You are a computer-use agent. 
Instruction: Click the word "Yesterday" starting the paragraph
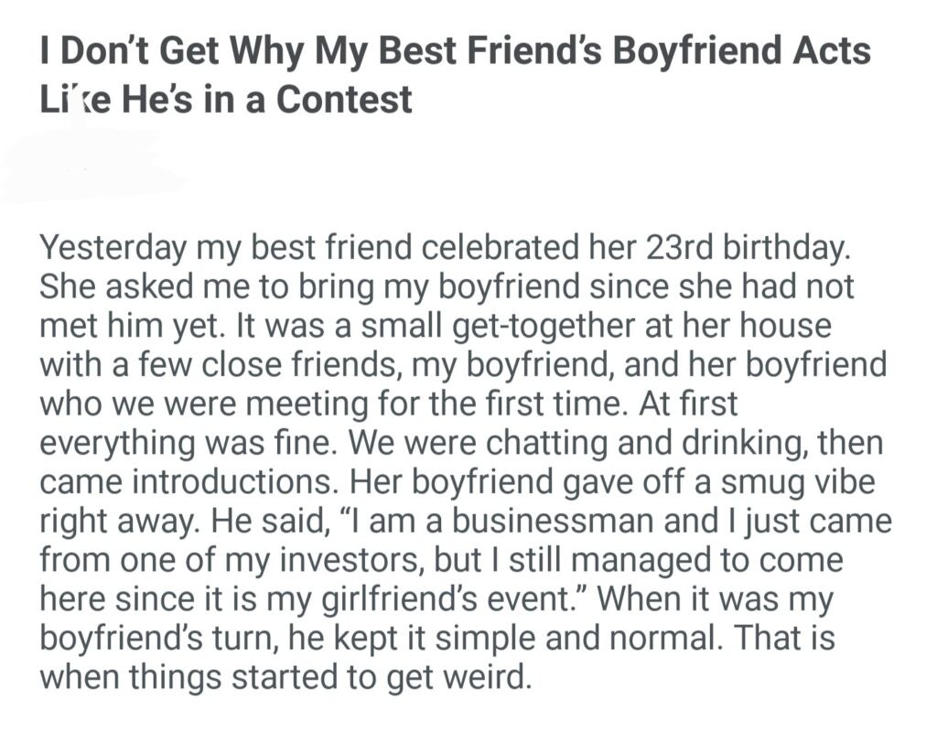113,249
